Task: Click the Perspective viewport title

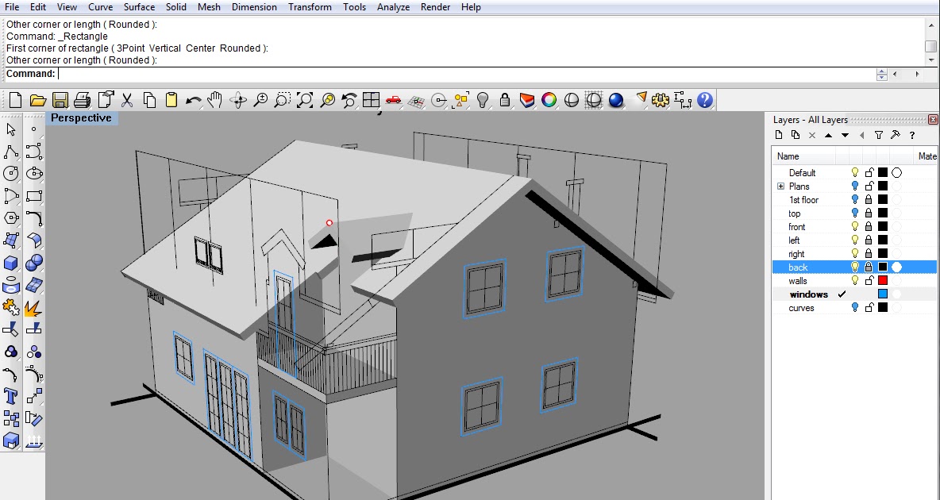Action: pos(82,118)
